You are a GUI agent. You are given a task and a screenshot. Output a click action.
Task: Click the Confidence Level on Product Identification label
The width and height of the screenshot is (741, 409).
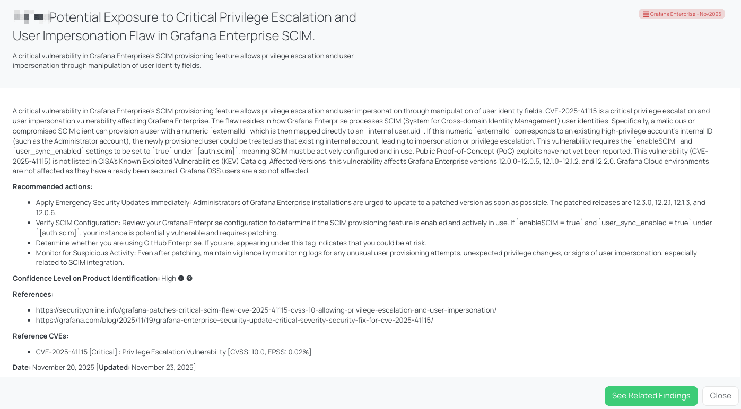(86, 278)
